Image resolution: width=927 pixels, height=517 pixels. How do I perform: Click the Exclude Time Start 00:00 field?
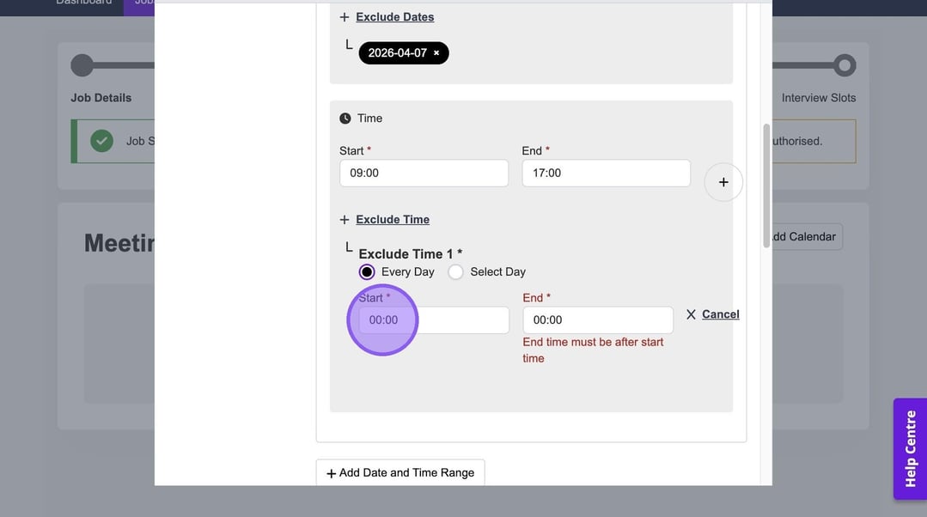434,320
